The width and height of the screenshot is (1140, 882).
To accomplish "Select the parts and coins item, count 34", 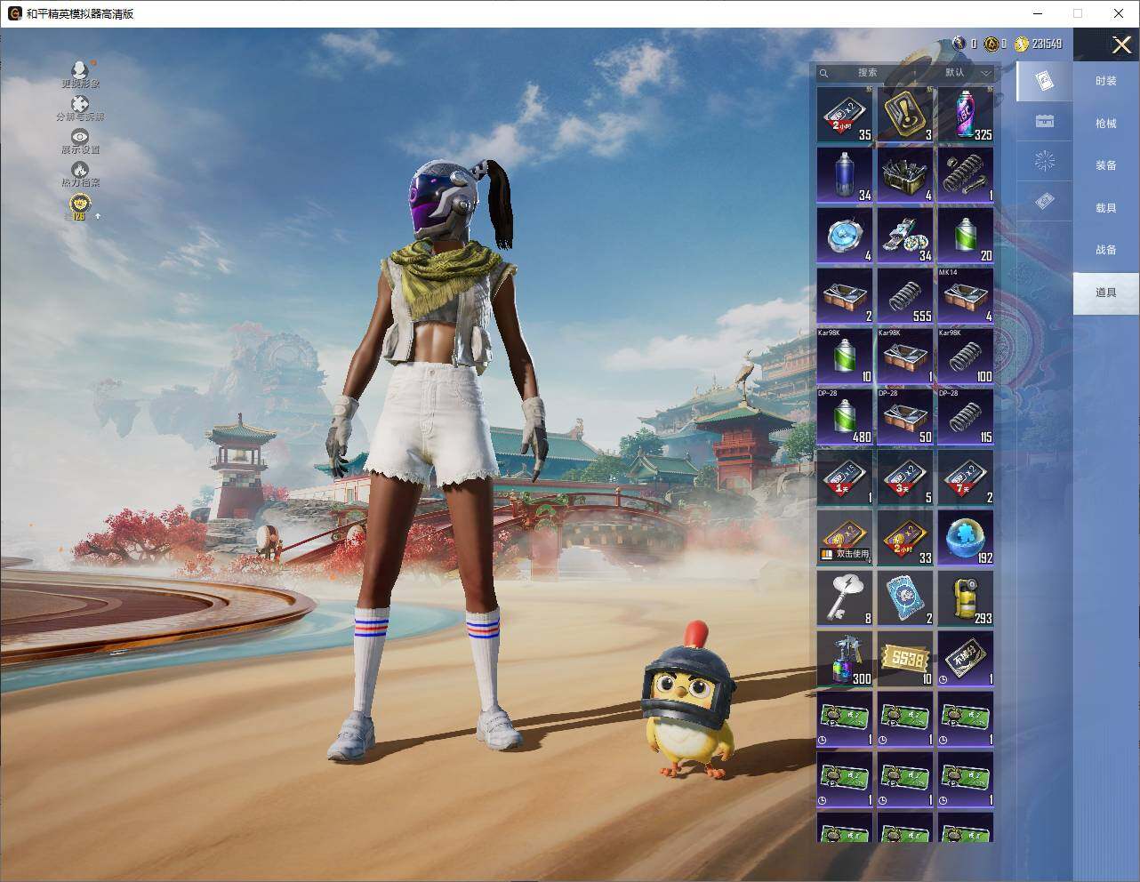I will (x=905, y=236).
